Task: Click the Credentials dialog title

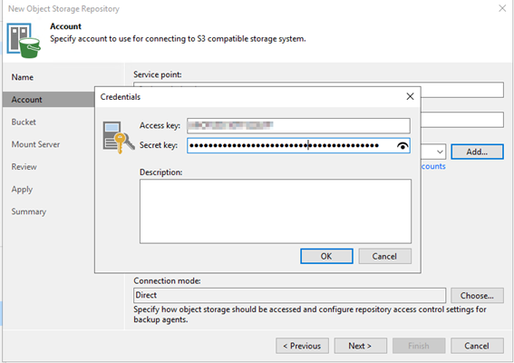Action: [x=121, y=97]
